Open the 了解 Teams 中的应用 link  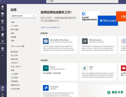point(49,27)
